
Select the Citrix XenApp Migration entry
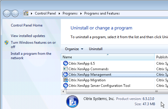[x=87, y=80]
